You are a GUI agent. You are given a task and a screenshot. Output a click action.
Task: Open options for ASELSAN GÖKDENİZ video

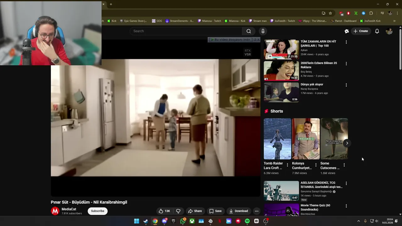click(x=346, y=183)
